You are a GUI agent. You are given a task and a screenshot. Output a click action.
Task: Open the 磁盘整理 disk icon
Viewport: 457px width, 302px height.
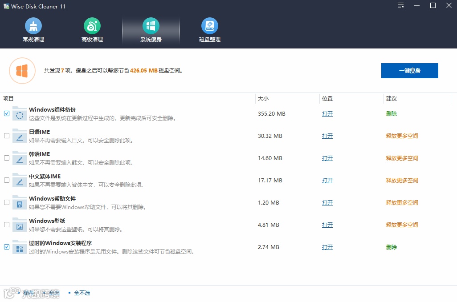(209, 26)
